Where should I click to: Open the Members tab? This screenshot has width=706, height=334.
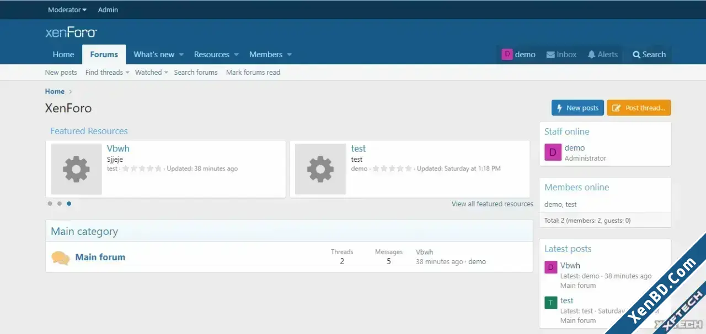click(x=266, y=54)
